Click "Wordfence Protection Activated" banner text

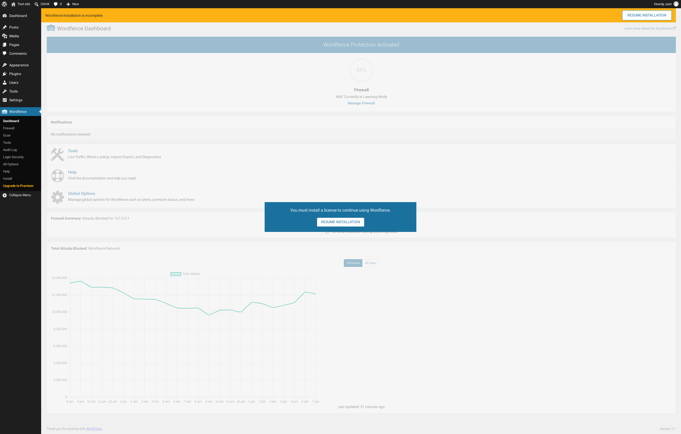[361, 45]
